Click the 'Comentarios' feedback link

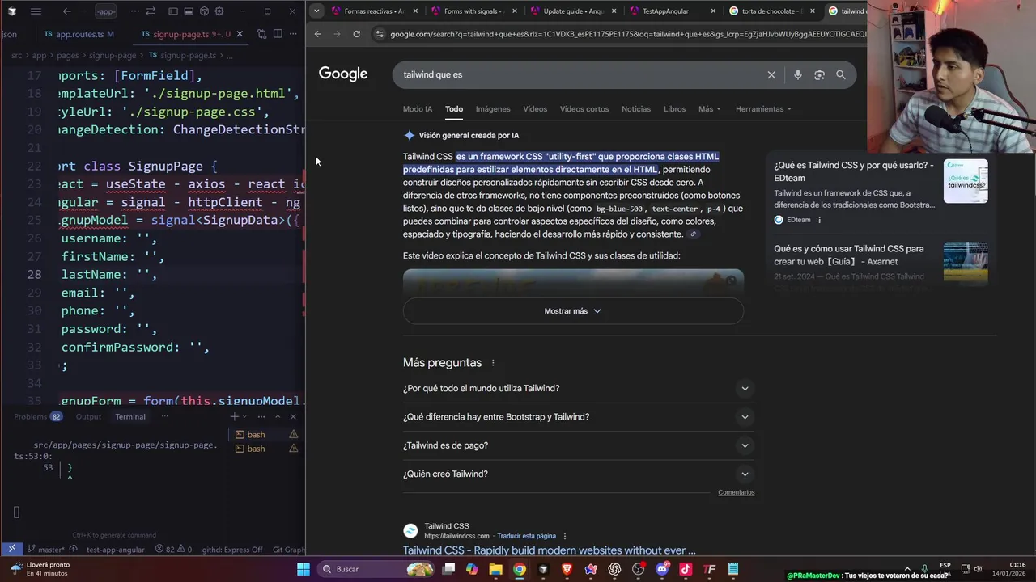coord(736,492)
